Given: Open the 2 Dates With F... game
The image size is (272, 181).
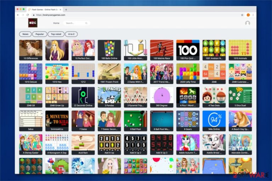Looking at the screenshot, I should (136, 74).
